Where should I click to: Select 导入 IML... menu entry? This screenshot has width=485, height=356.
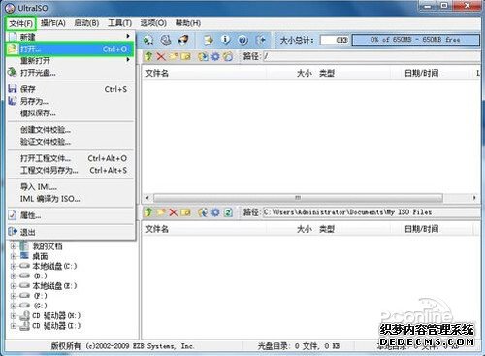point(70,187)
